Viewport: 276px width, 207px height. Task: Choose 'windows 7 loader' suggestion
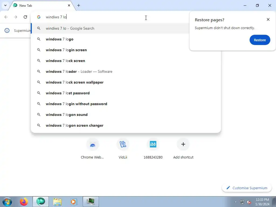click(x=126, y=71)
